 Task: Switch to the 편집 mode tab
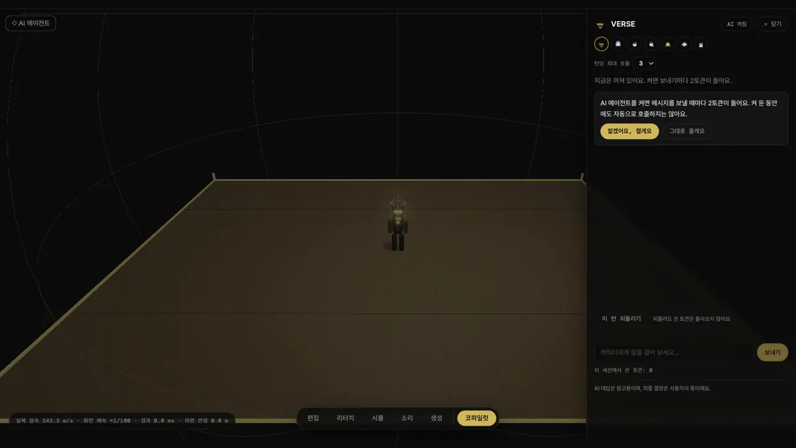click(x=313, y=418)
